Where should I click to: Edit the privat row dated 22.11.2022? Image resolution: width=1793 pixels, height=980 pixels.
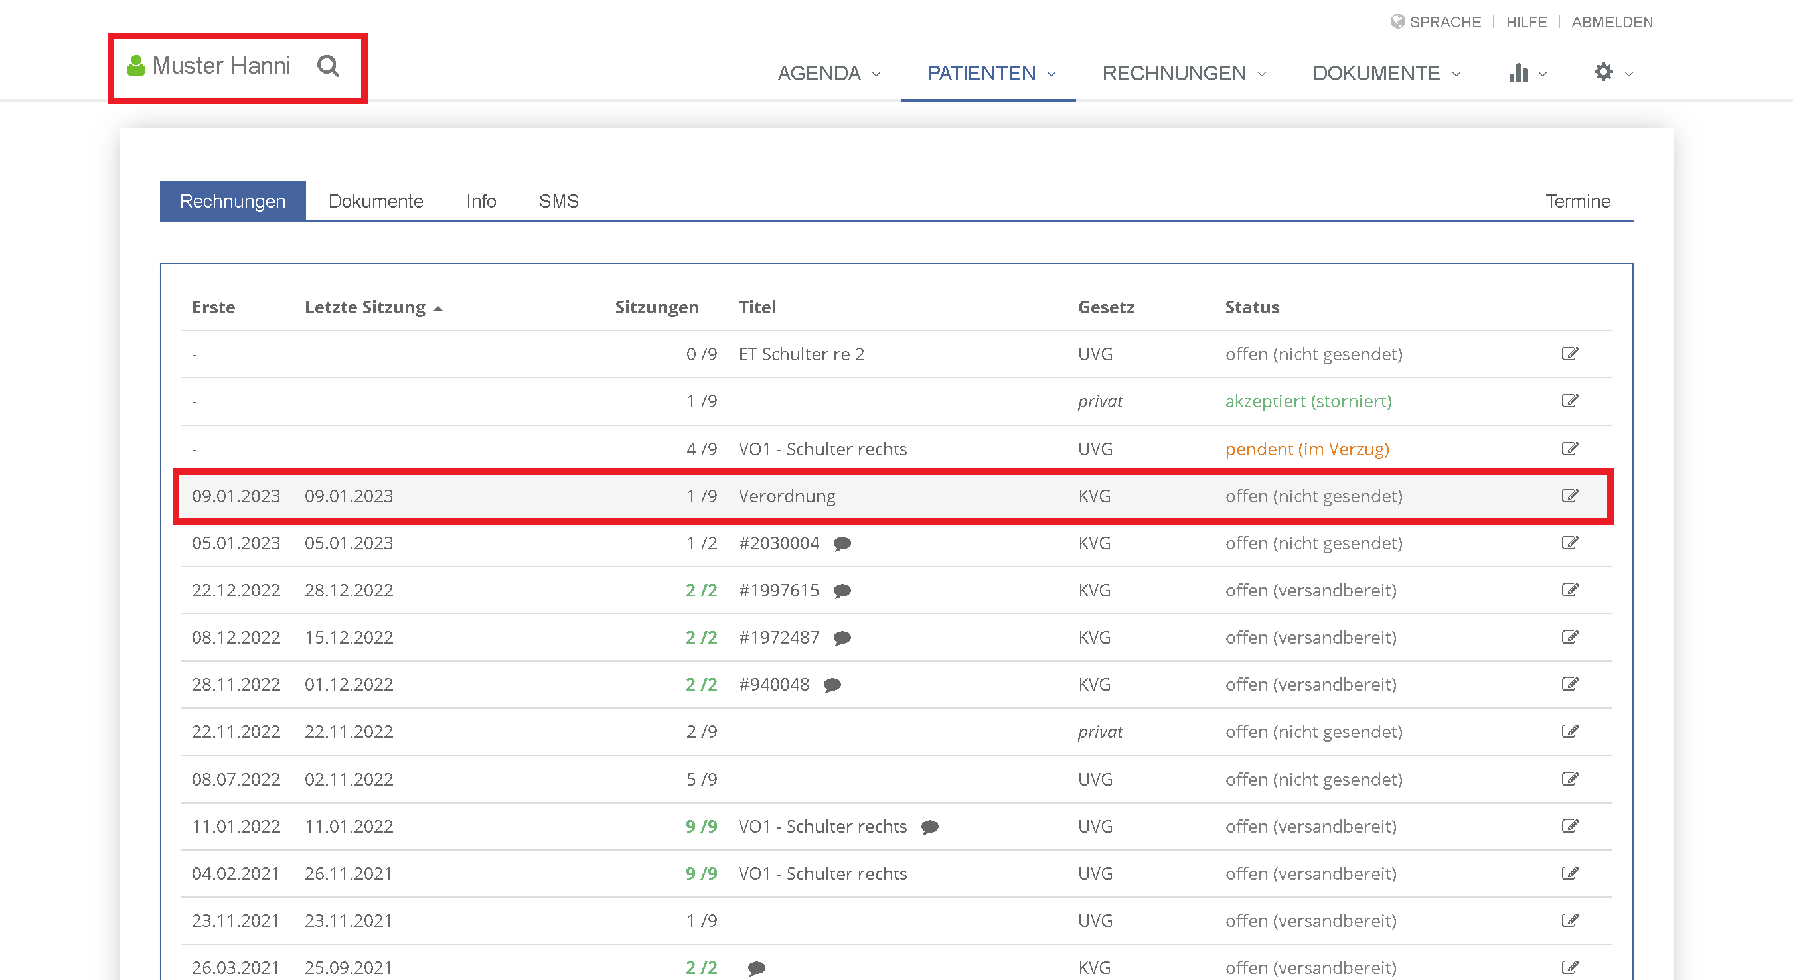pos(1569,732)
